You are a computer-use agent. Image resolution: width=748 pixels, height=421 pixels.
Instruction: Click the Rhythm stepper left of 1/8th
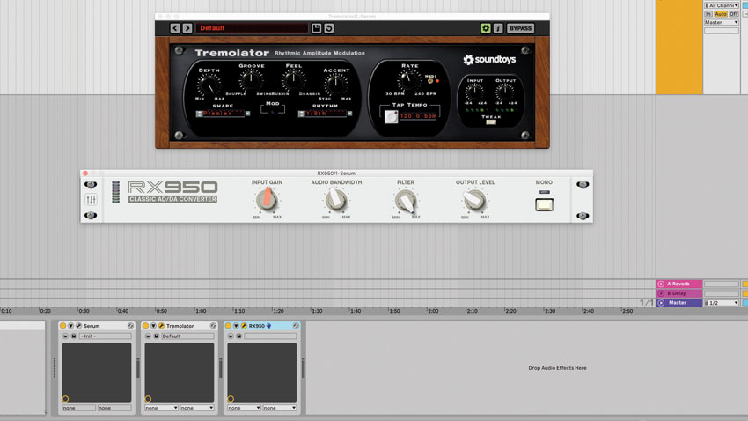302,114
